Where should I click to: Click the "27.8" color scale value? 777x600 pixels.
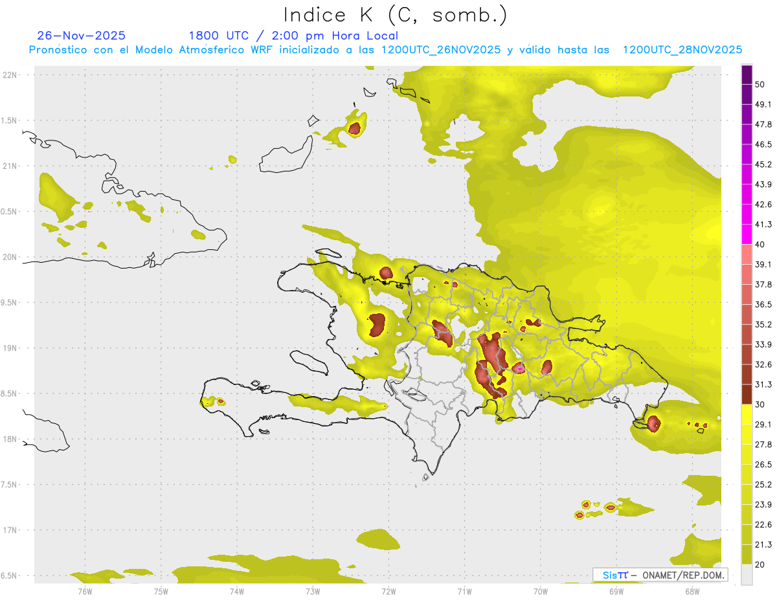coord(763,445)
